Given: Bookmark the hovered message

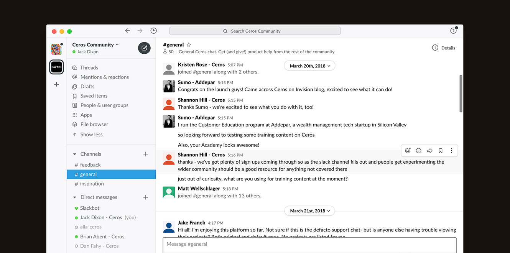Looking at the screenshot, I should pyautogui.click(x=441, y=151).
